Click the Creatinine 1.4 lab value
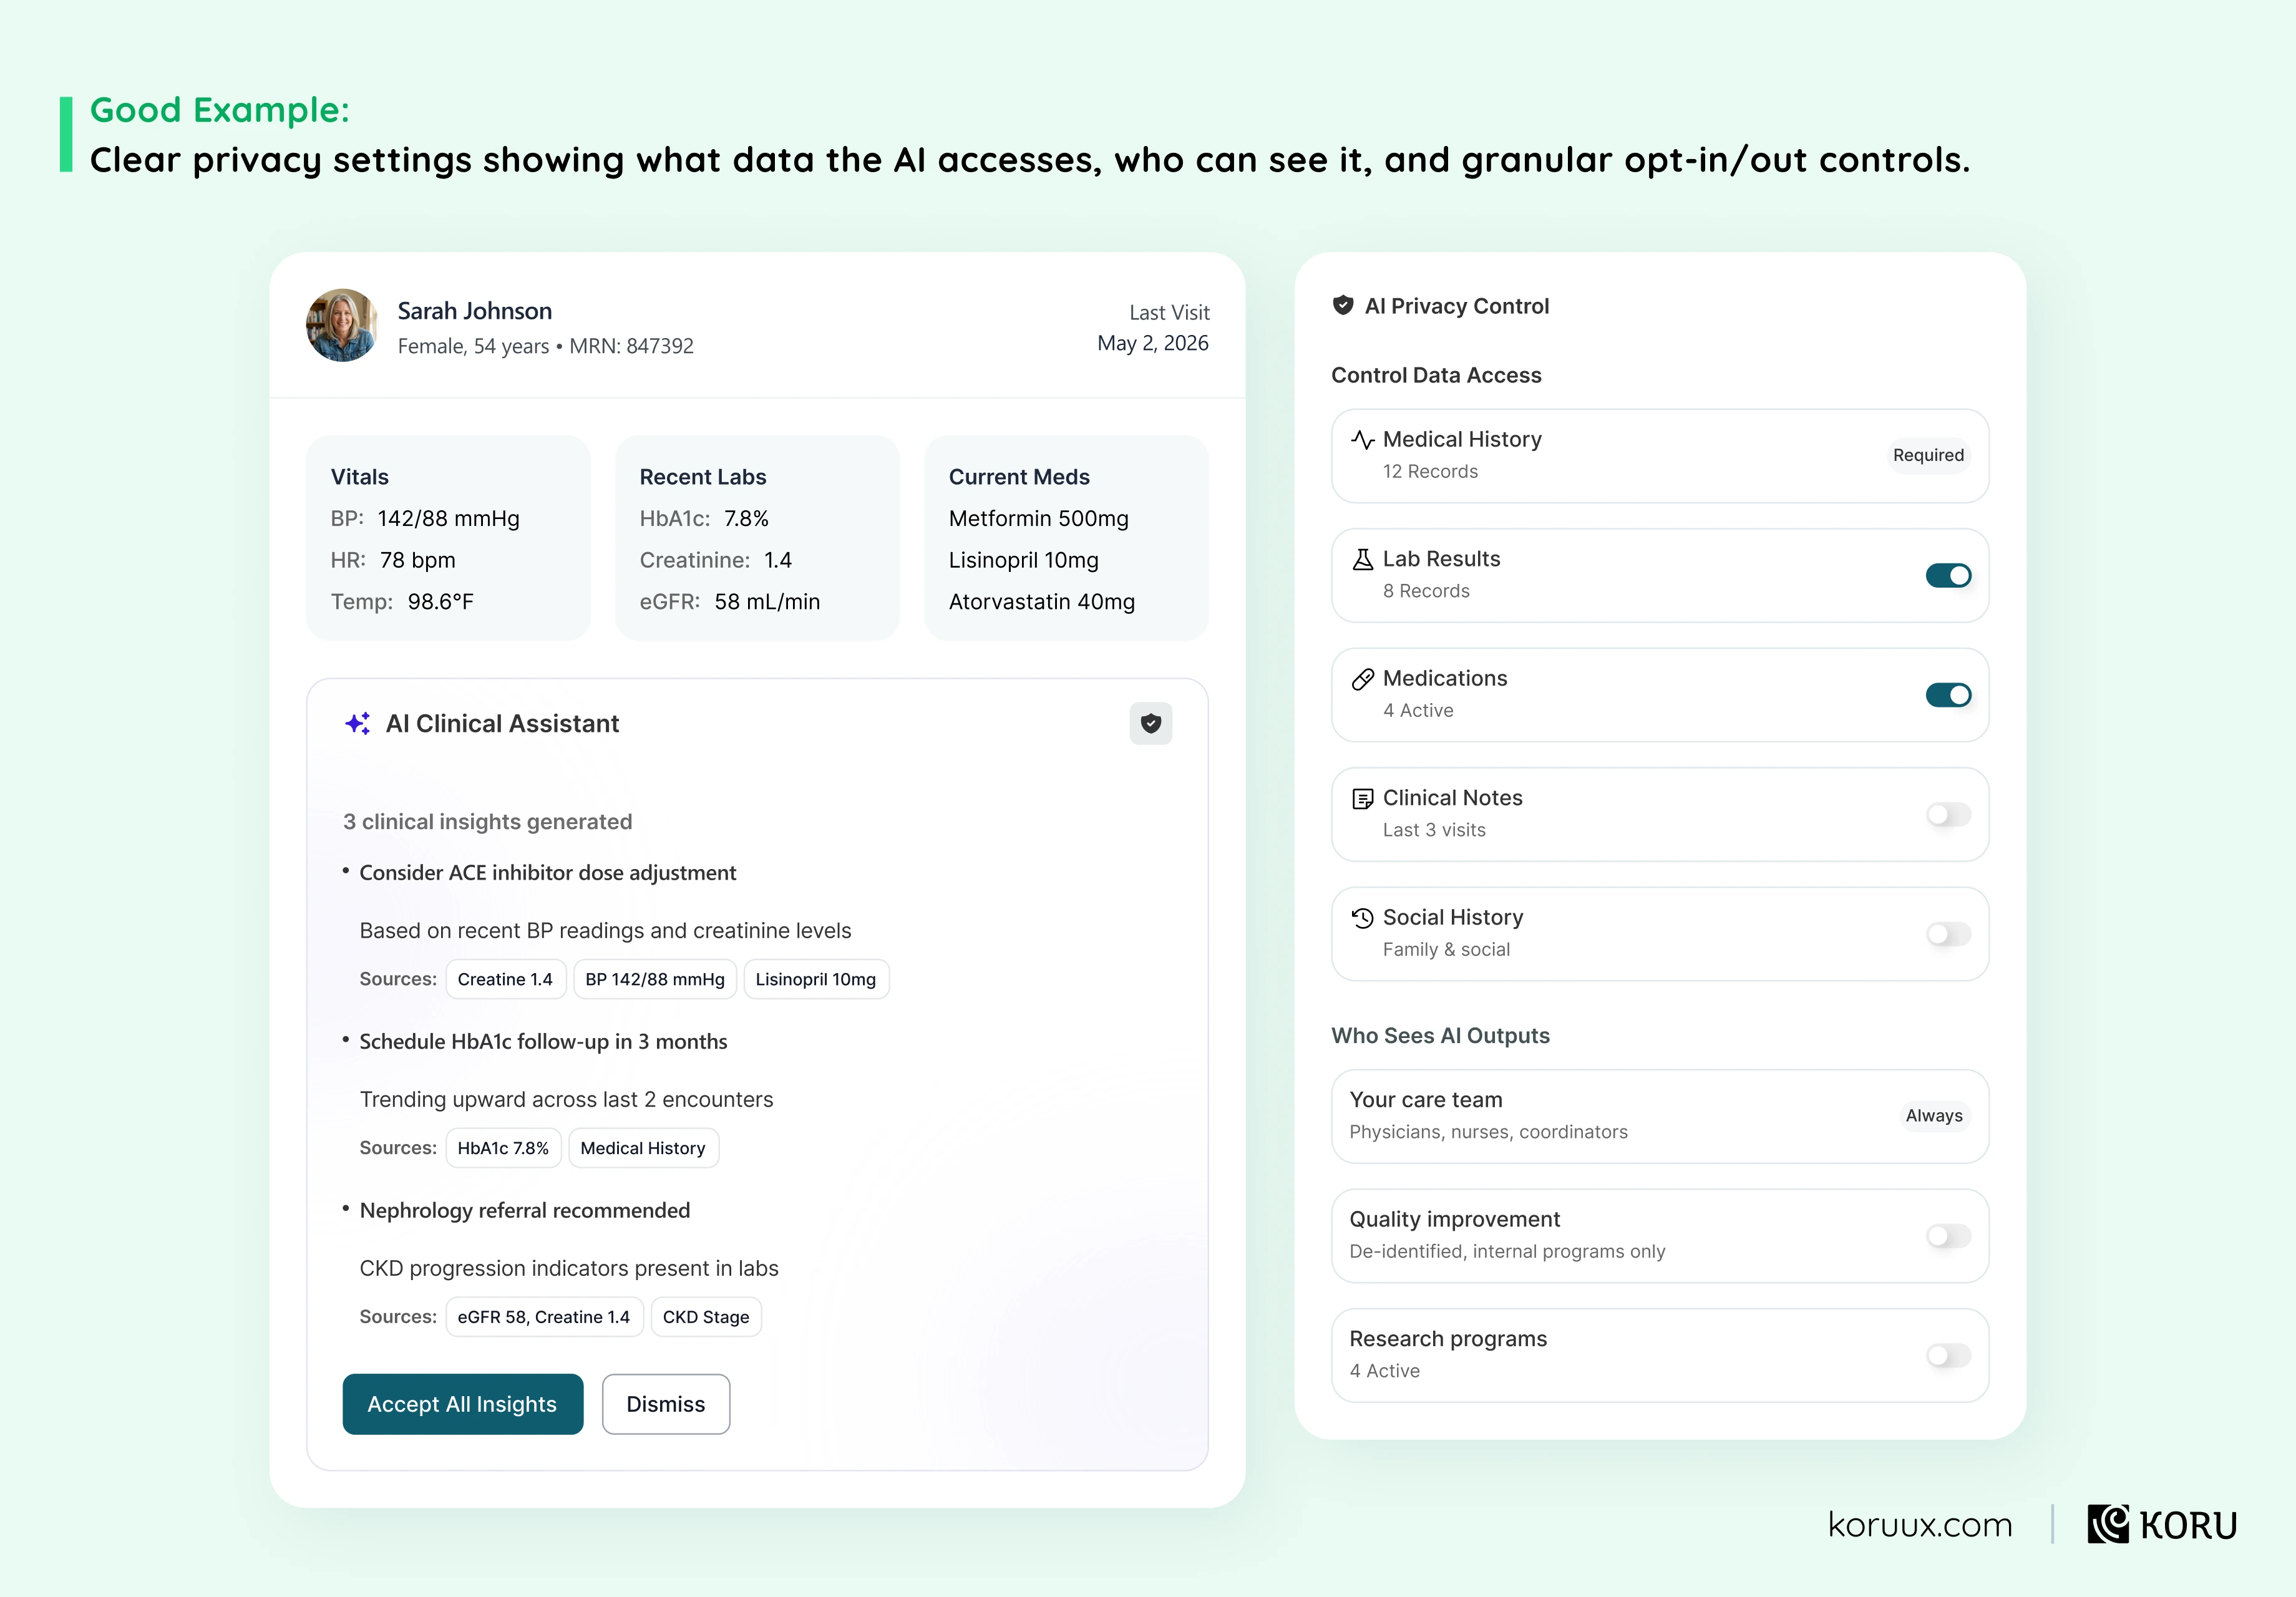The width and height of the screenshot is (2296, 1597). [x=778, y=560]
